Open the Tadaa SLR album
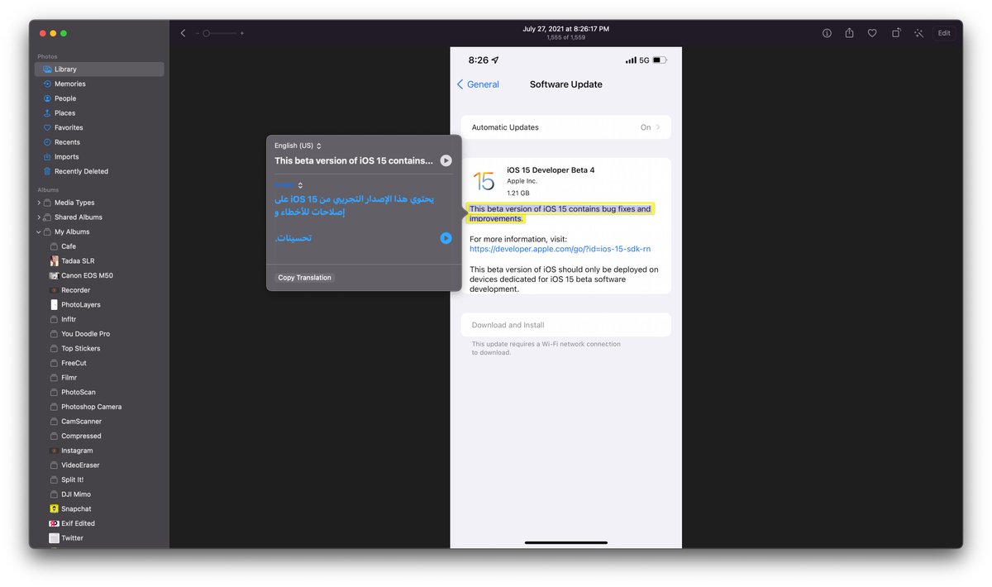Image resolution: width=992 pixels, height=587 pixels. coord(99,260)
